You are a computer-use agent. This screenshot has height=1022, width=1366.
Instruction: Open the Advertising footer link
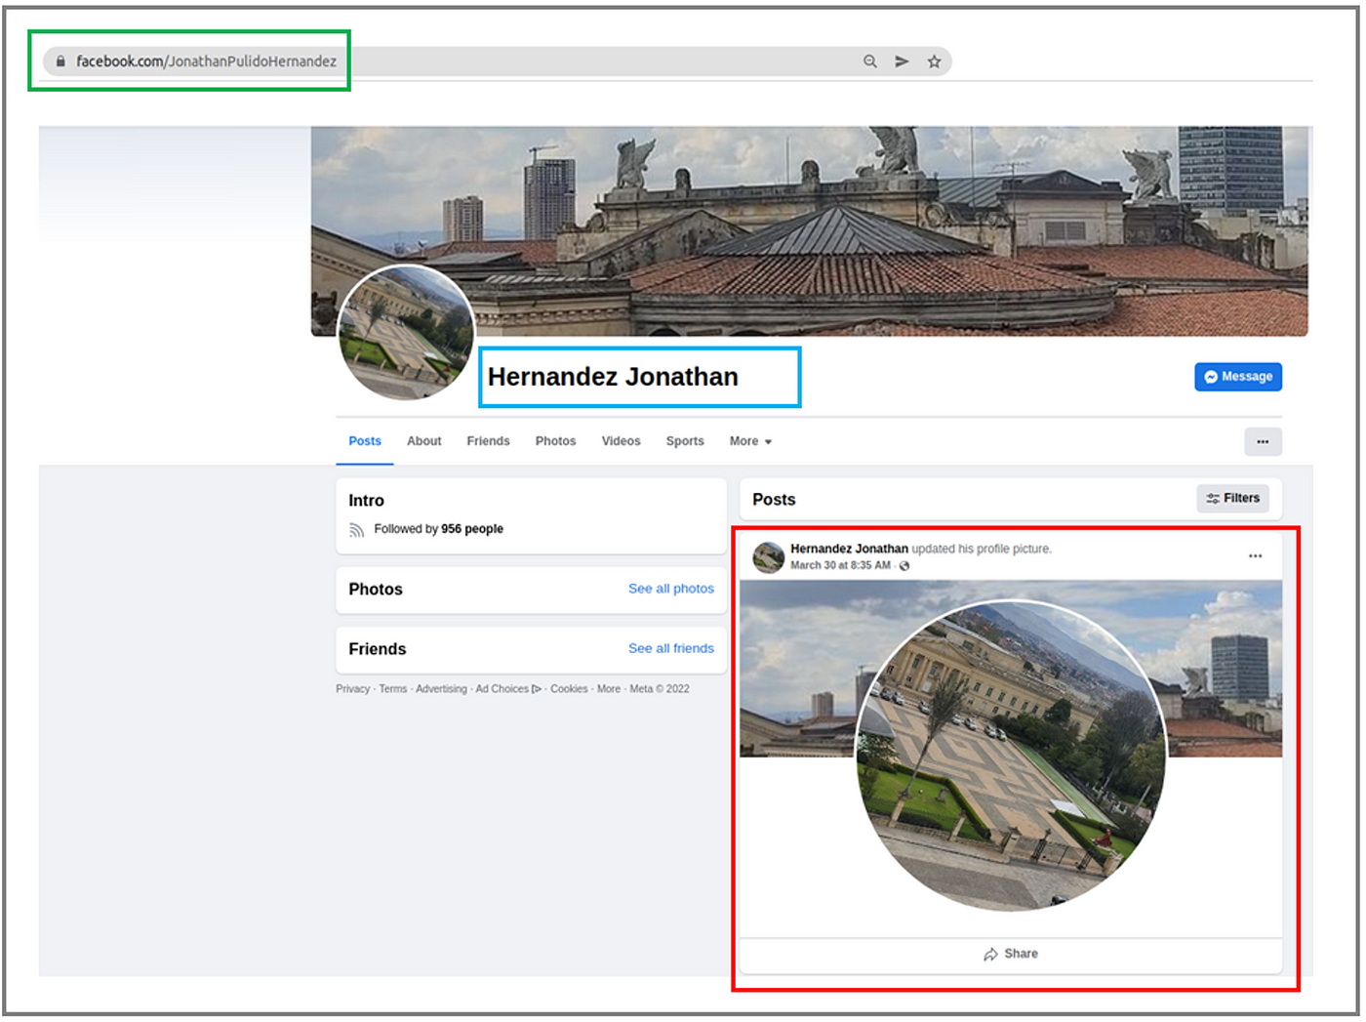[x=441, y=689]
